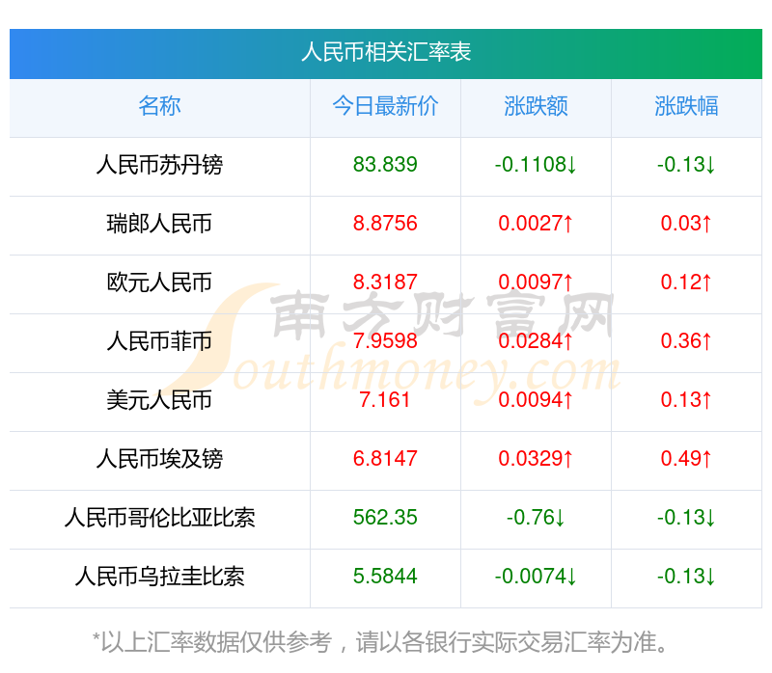Viewport: 772px width, 673px height.
Task: Click the price 8.3187
Action: (385, 282)
